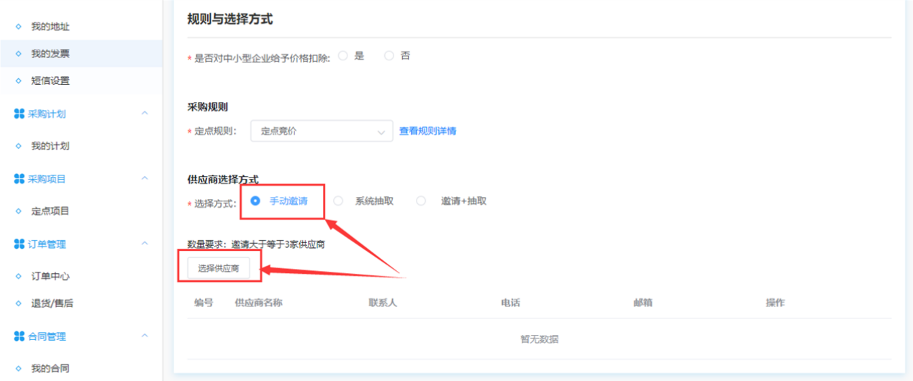Choose the 系统抽取 selection method
The width and height of the screenshot is (913, 381).
(x=338, y=201)
